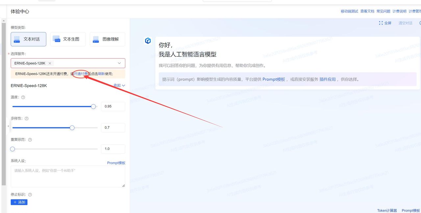Image resolution: width=421 pixels, height=213 pixels.
Task: Click the 文本对话 model icon
Action: tap(17, 39)
